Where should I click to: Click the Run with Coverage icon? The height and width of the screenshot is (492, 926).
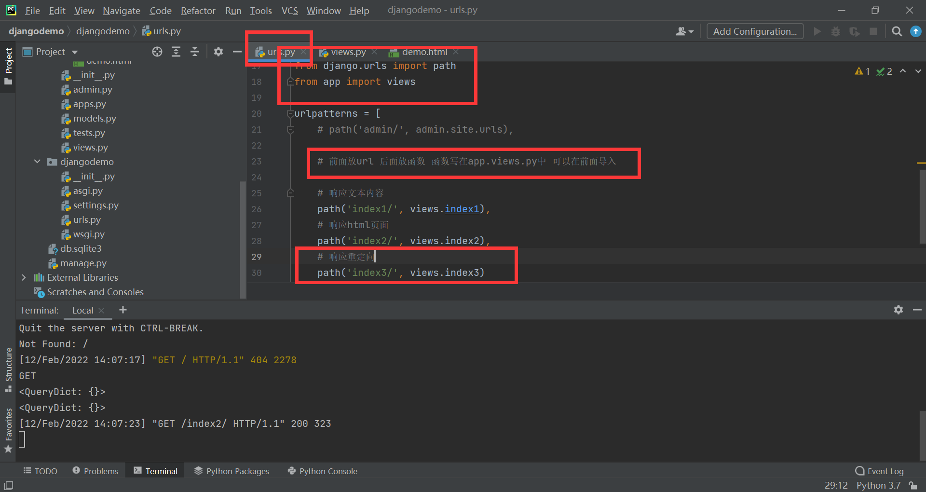855,31
